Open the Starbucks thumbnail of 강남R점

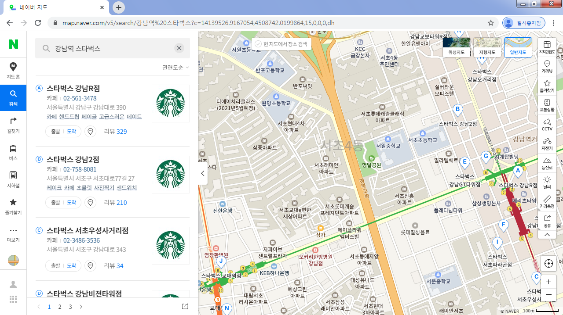[171, 104]
